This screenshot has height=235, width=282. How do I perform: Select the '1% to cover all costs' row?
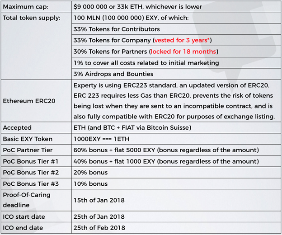click(x=146, y=63)
